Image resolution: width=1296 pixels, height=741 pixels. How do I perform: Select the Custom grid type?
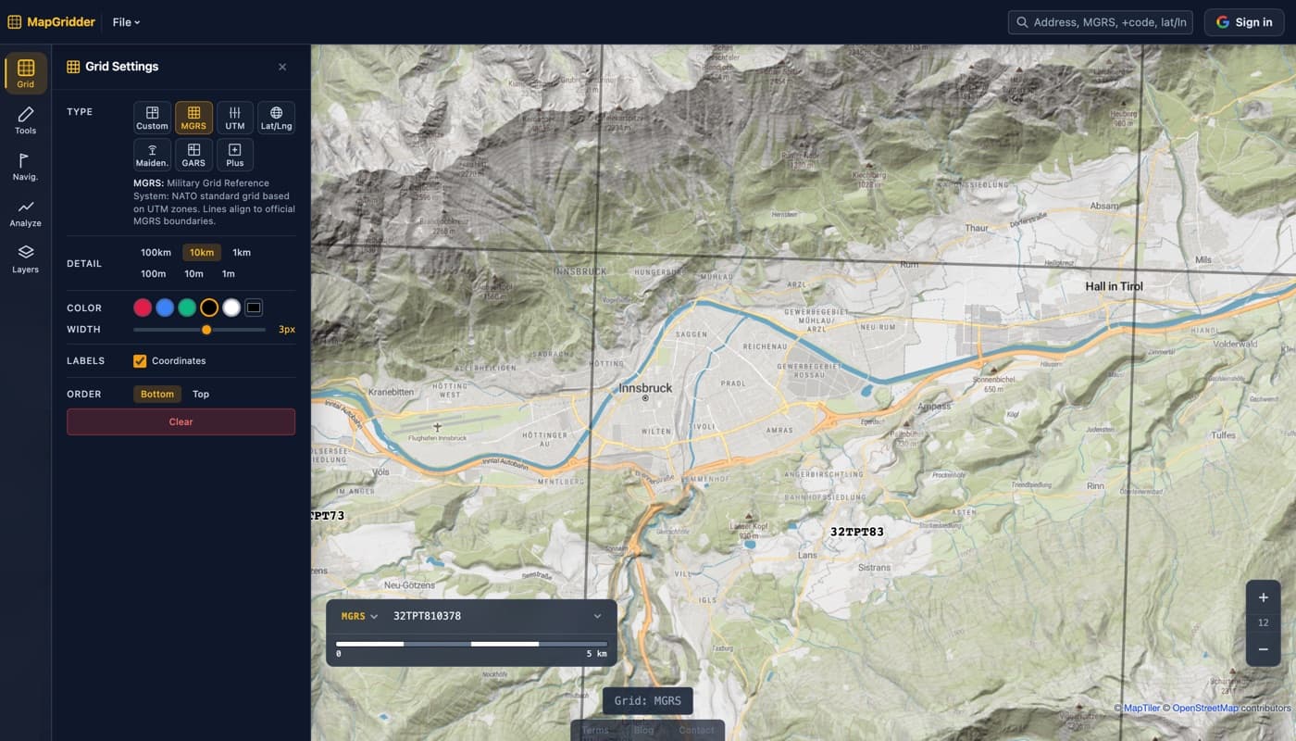152,118
